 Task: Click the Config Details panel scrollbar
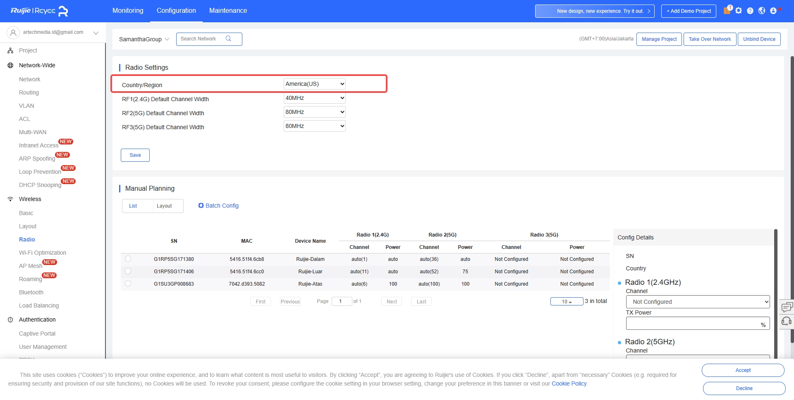(775, 289)
